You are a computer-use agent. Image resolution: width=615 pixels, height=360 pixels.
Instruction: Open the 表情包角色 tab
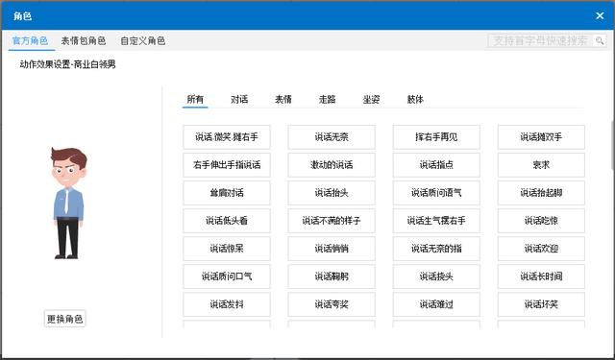click(x=84, y=40)
